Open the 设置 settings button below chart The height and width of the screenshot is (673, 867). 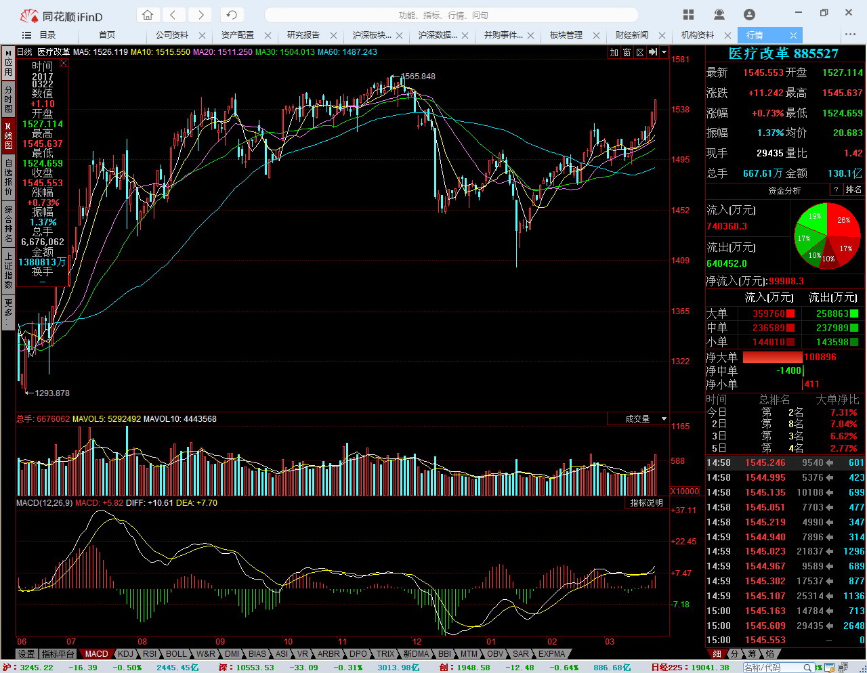click(26, 654)
